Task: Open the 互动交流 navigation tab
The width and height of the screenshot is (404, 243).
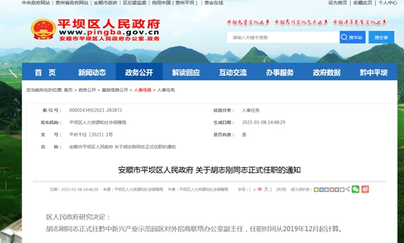Action: [x=233, y=72]
